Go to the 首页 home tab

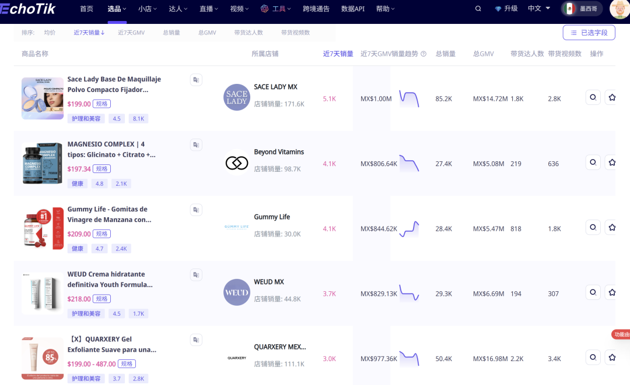coord(86,9)
